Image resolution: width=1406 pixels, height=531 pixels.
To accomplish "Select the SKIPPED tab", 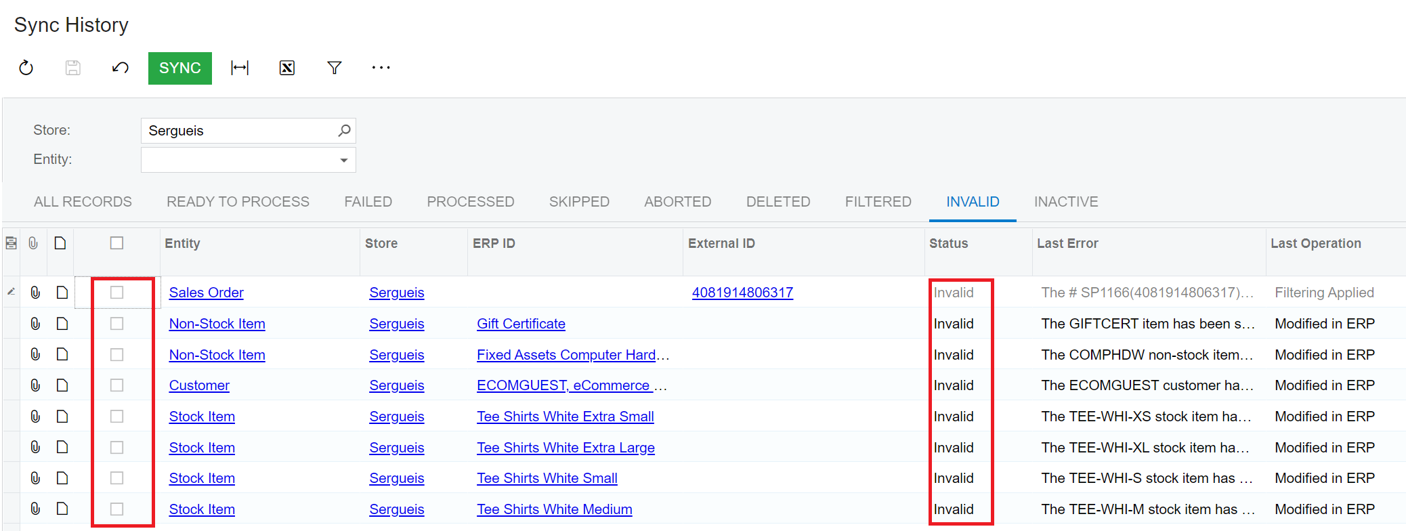I will point(579,202).
